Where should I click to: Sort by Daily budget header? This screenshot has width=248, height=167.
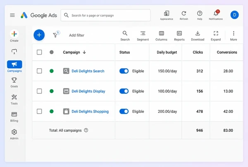click(x=167, y=52)
